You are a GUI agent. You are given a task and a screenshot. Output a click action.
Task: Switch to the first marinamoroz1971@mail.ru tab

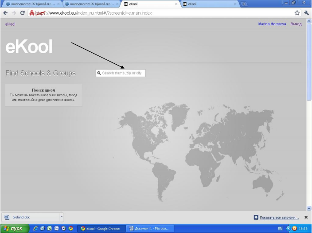32,4
